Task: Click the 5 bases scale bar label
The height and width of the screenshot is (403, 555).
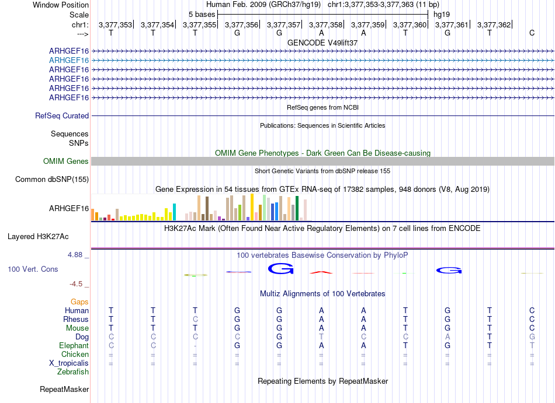Action: click(x=202, y=15)
